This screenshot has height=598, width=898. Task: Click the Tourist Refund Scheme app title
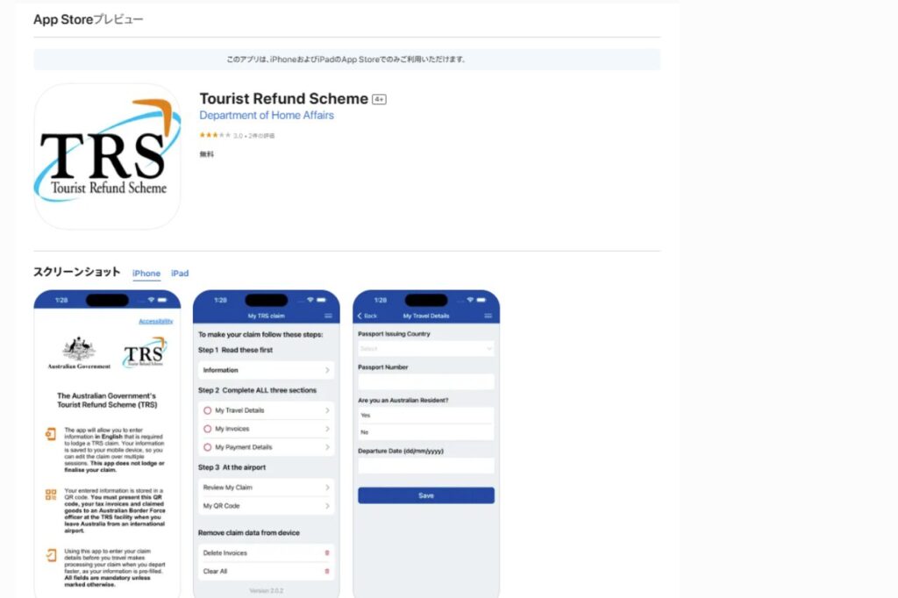283,98
